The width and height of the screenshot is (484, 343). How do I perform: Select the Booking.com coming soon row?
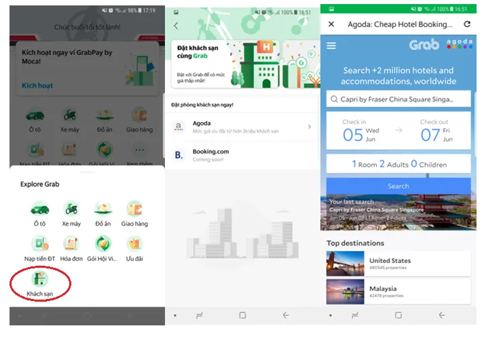[242, 155]
